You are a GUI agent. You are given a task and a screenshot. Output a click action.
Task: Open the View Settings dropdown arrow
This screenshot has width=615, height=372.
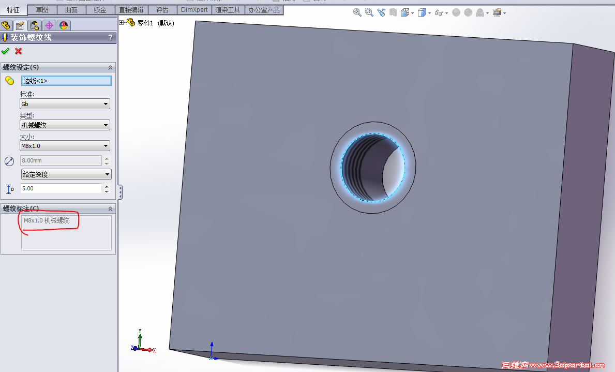coord(504,13)
